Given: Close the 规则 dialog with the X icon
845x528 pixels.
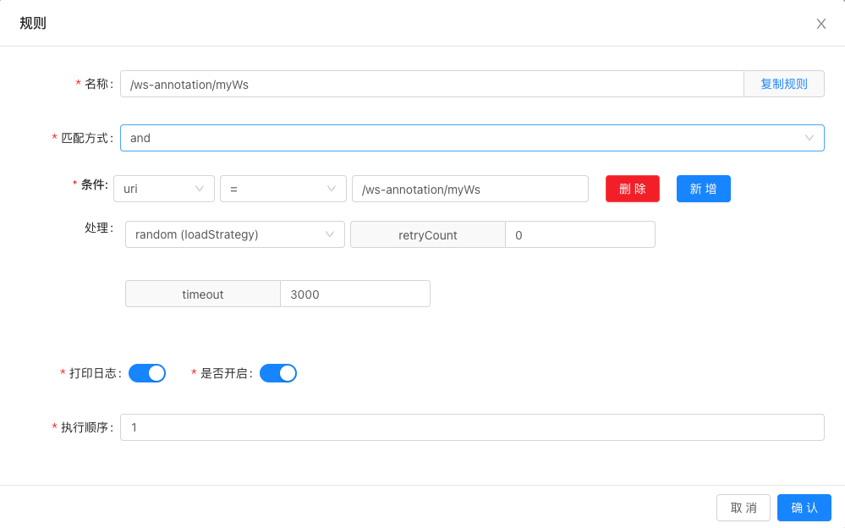Looking at the screenshot, I should coord(820,24).
